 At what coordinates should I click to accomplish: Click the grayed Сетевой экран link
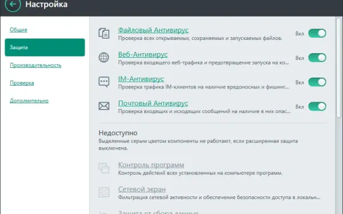tap(142, 189)
